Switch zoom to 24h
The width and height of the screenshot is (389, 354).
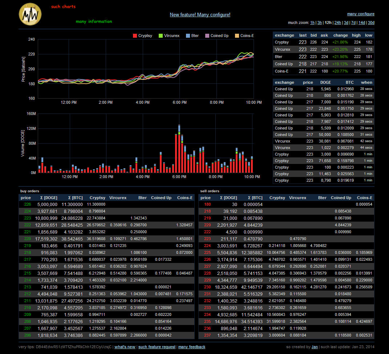(x=338, y=22)
